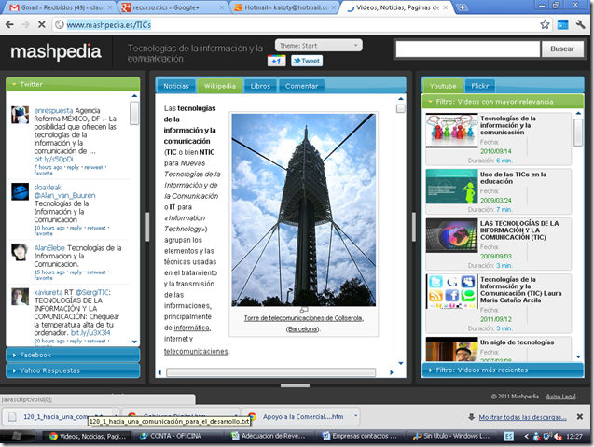Click the Twitter panel scrollbar thumb
The image size is (594, 447).
point(134,113)
